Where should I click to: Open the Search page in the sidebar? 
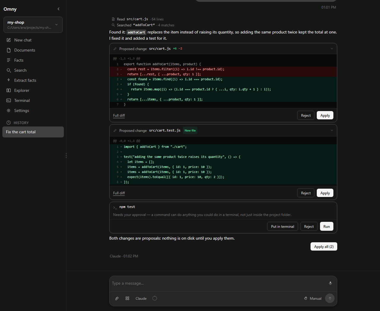click(x=33, y=70)
